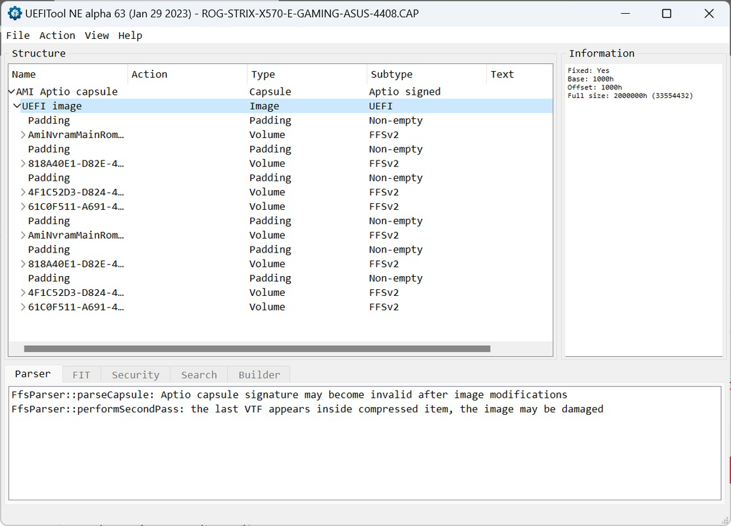
Task: Click the window resize grip
Action: pos(725,520)
